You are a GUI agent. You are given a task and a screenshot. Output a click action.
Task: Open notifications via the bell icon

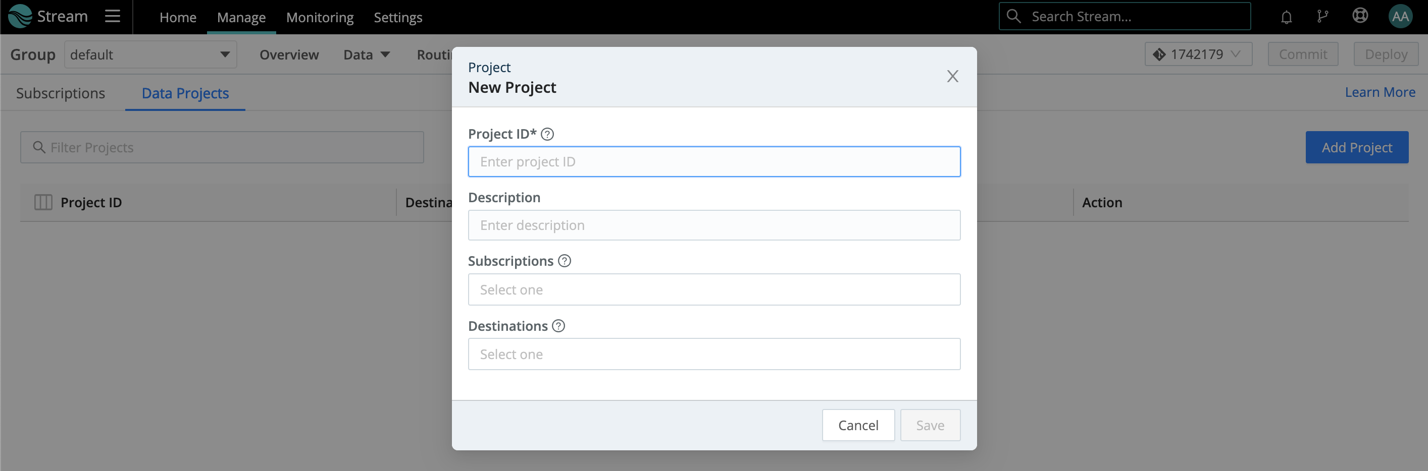pyautogui.click(x=1286, y=16)
